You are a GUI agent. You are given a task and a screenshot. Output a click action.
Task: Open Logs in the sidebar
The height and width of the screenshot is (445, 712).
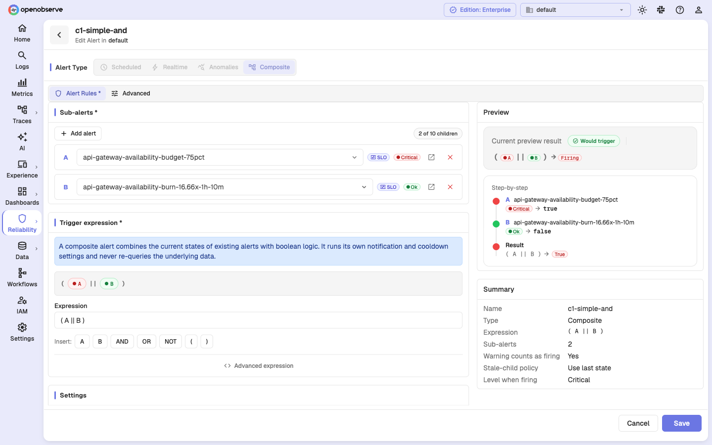(22, 60)
